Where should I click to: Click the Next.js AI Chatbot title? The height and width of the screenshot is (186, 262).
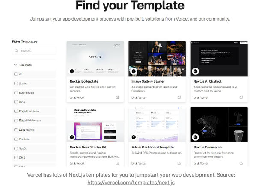[208, 81]
